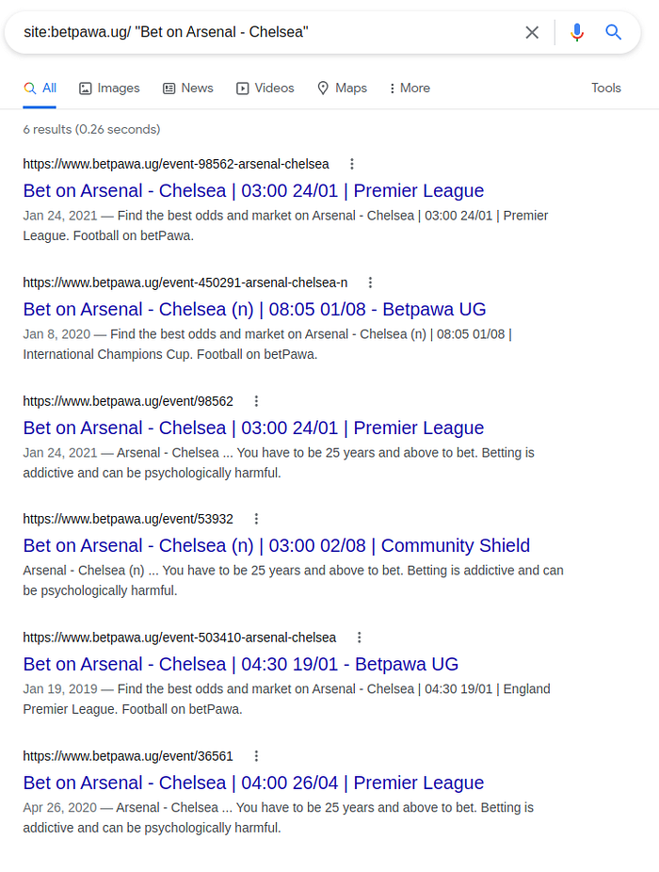This screenshot has width=659, height=872.
Task: Open three-dot menu for event-450291 result
Action: [x=370, y=283]
